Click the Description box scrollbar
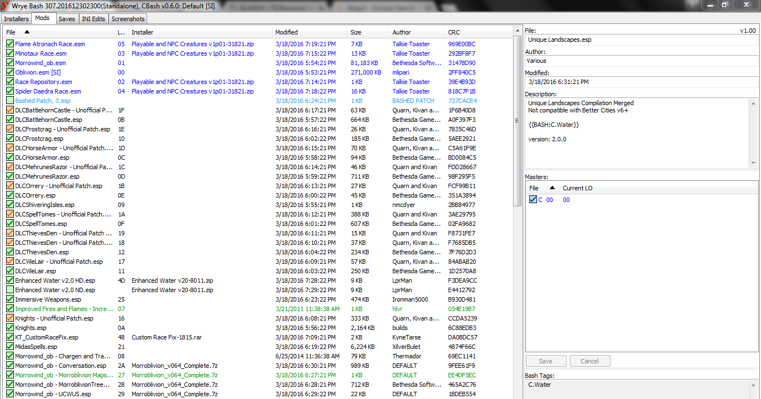 pos(754,132)
